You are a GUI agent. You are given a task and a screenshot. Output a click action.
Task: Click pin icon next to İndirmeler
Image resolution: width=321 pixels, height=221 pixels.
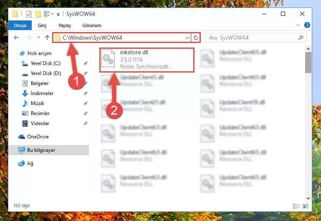click(x=86, y=94)
